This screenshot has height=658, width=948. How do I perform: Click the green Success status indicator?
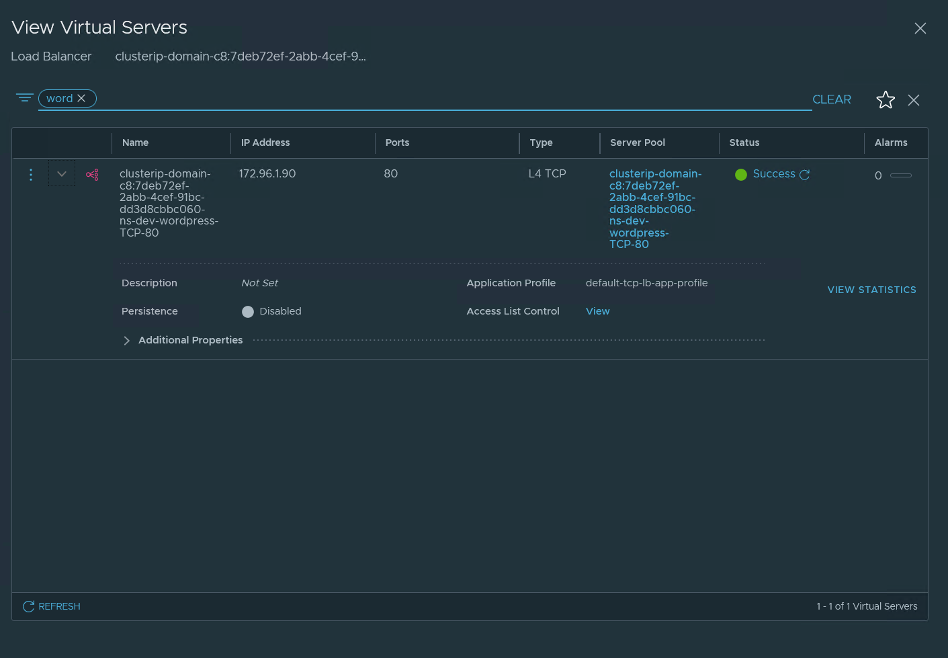[741, 175]
